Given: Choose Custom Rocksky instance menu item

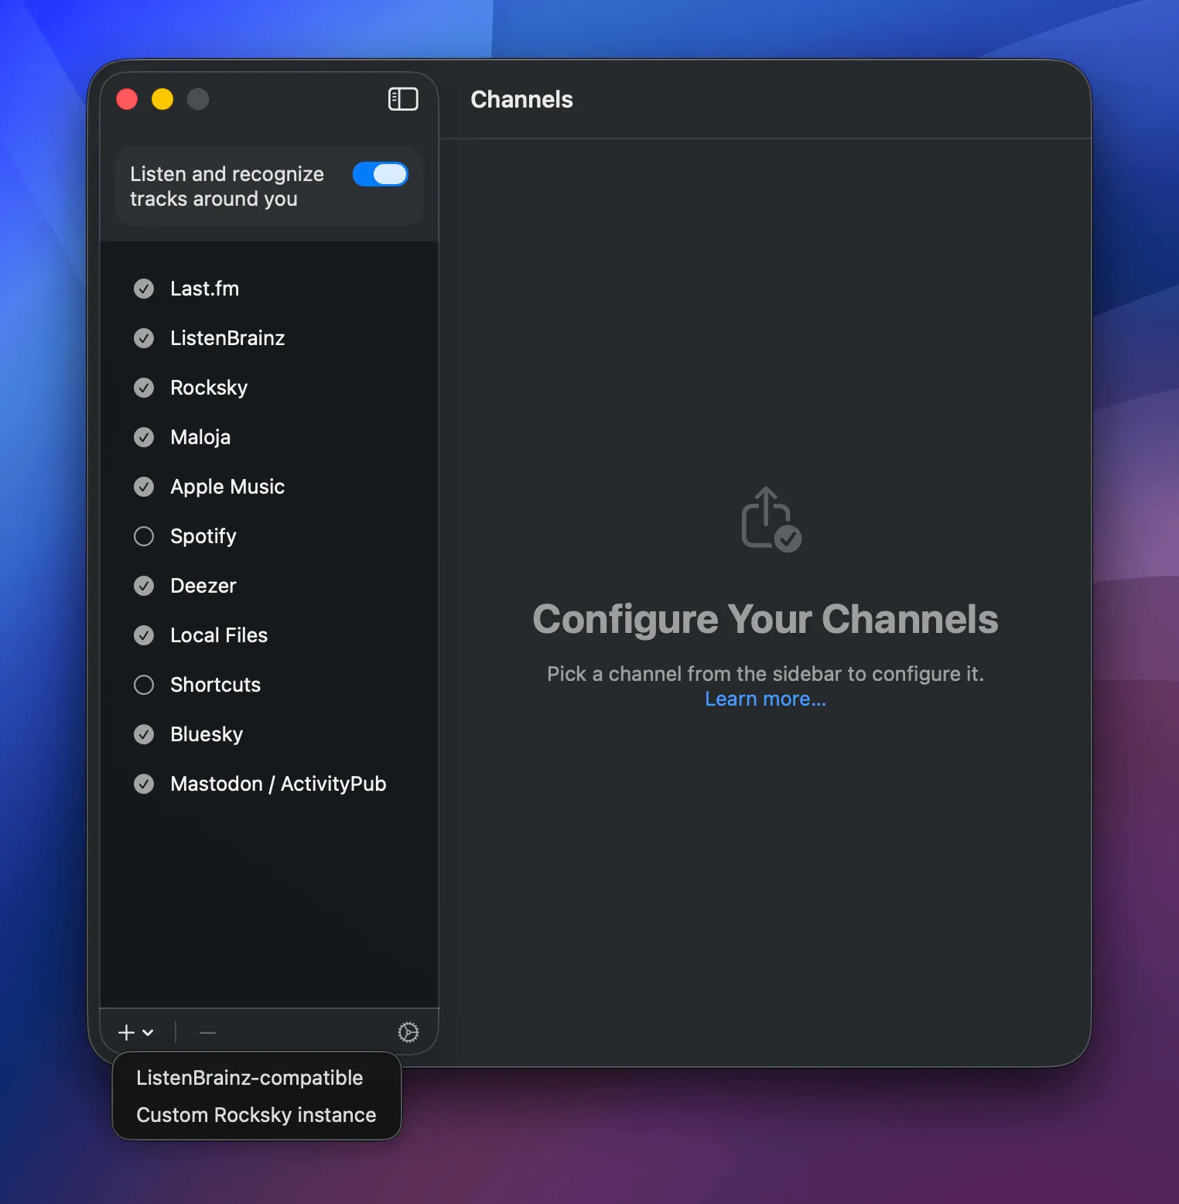Looking at the screenshot, I should coord(257,1115).
